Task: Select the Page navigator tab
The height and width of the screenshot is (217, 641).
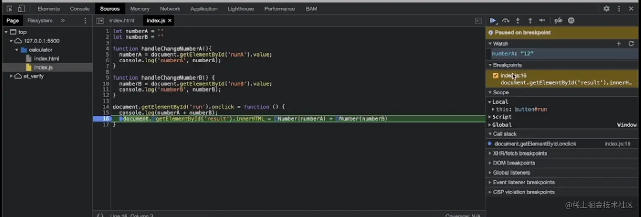Action: click(13, 20)
